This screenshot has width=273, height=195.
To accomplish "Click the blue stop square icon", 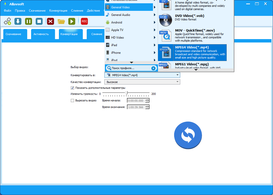I will pos(39,21).
